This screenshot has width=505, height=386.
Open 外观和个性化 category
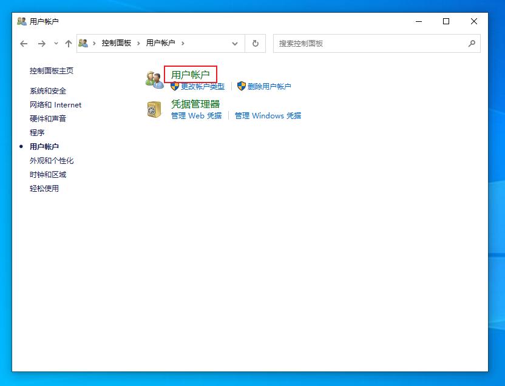click(x=52, y=161)
